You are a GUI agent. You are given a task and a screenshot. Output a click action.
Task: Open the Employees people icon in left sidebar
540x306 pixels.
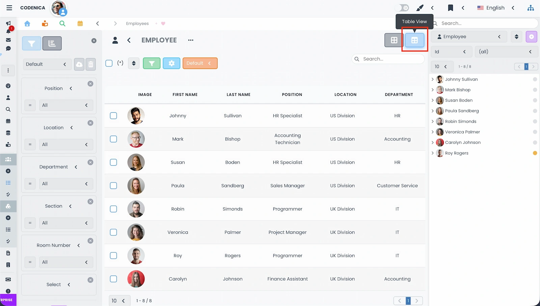[x=8, y=159]
